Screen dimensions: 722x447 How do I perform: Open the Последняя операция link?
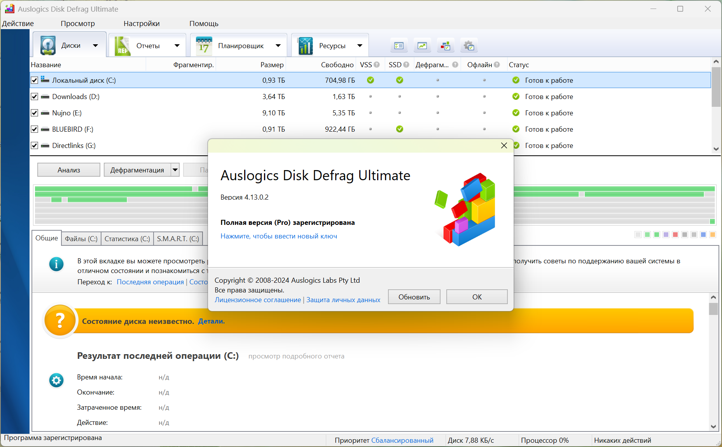[x=150, y=282]
